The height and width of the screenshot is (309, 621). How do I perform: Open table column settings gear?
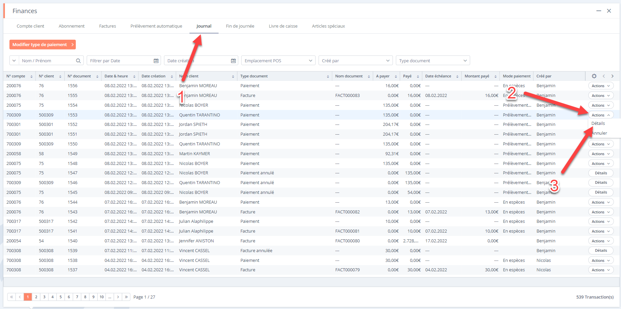click(x=594, y=76)
